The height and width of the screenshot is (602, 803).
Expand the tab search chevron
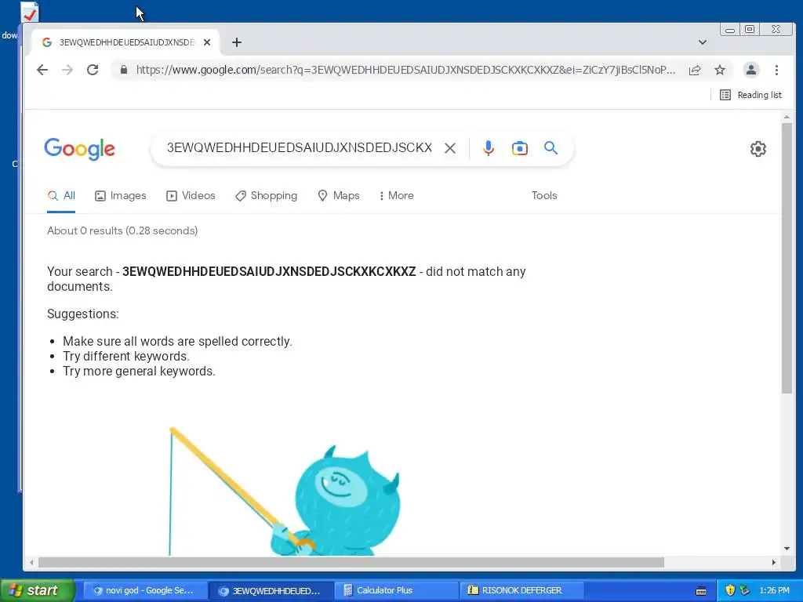click(703, 42)
